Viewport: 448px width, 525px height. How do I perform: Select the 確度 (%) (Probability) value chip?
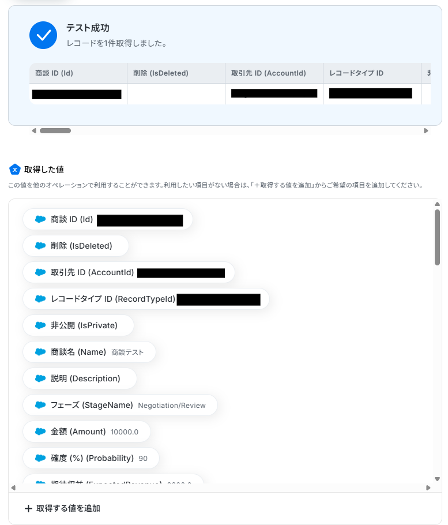click(91, 458)
